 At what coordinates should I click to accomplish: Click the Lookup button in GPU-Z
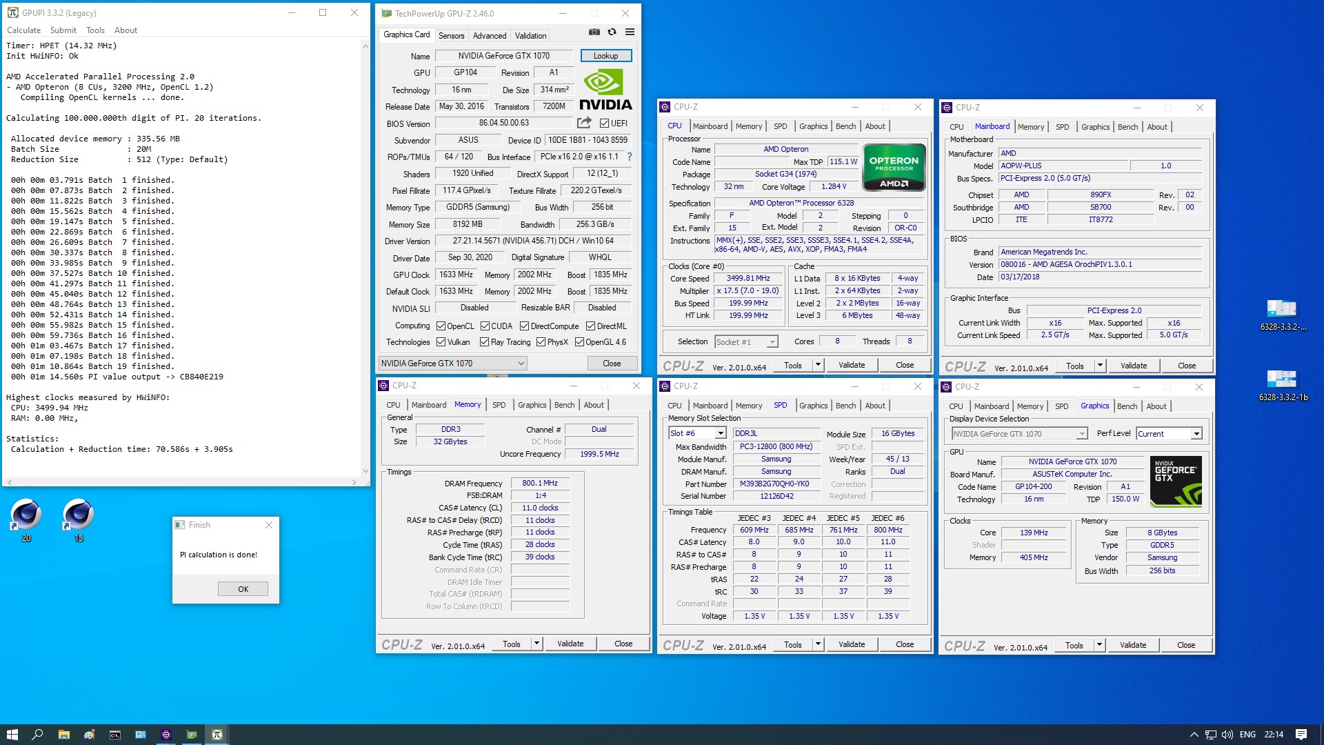[x=605, y=56]
